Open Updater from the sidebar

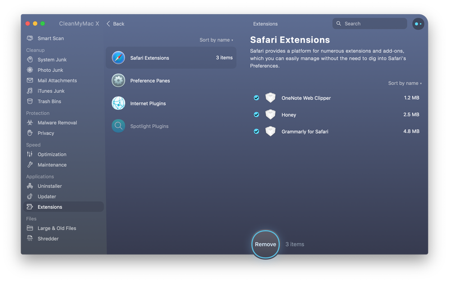click(47, 196)
